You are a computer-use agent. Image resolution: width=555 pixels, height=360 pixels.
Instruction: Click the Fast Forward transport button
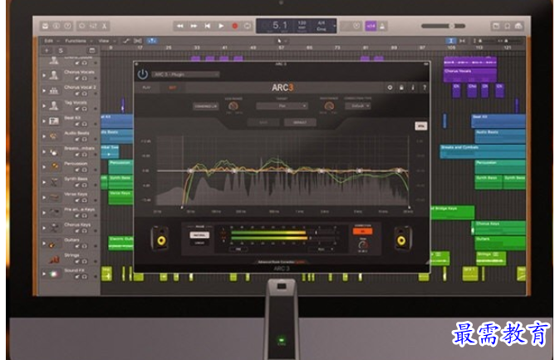[194, 26]
